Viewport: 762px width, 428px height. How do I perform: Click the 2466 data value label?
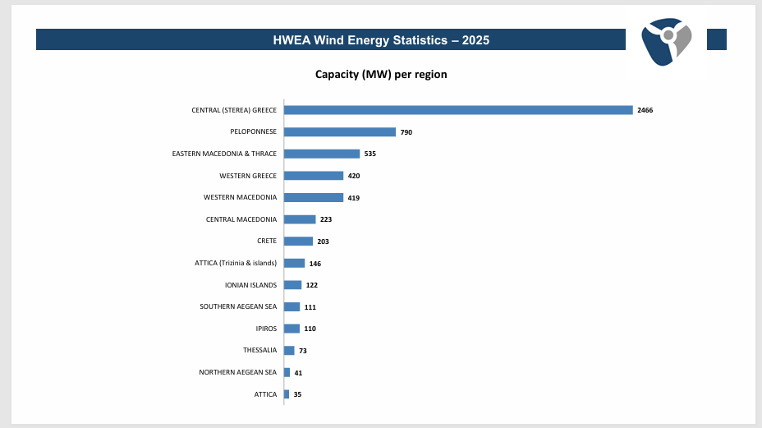(x=645, y=110)
